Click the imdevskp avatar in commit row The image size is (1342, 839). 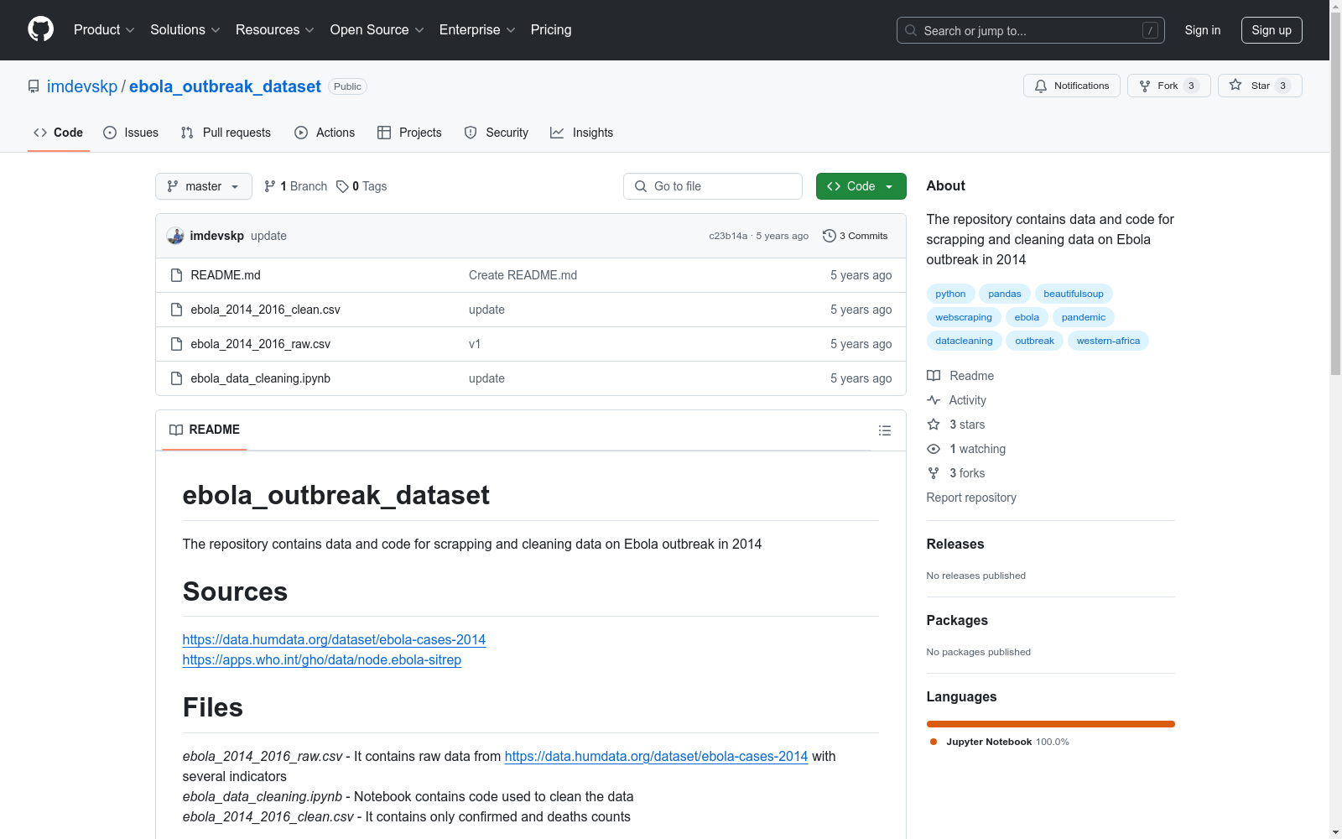click(x=175, y=236)
